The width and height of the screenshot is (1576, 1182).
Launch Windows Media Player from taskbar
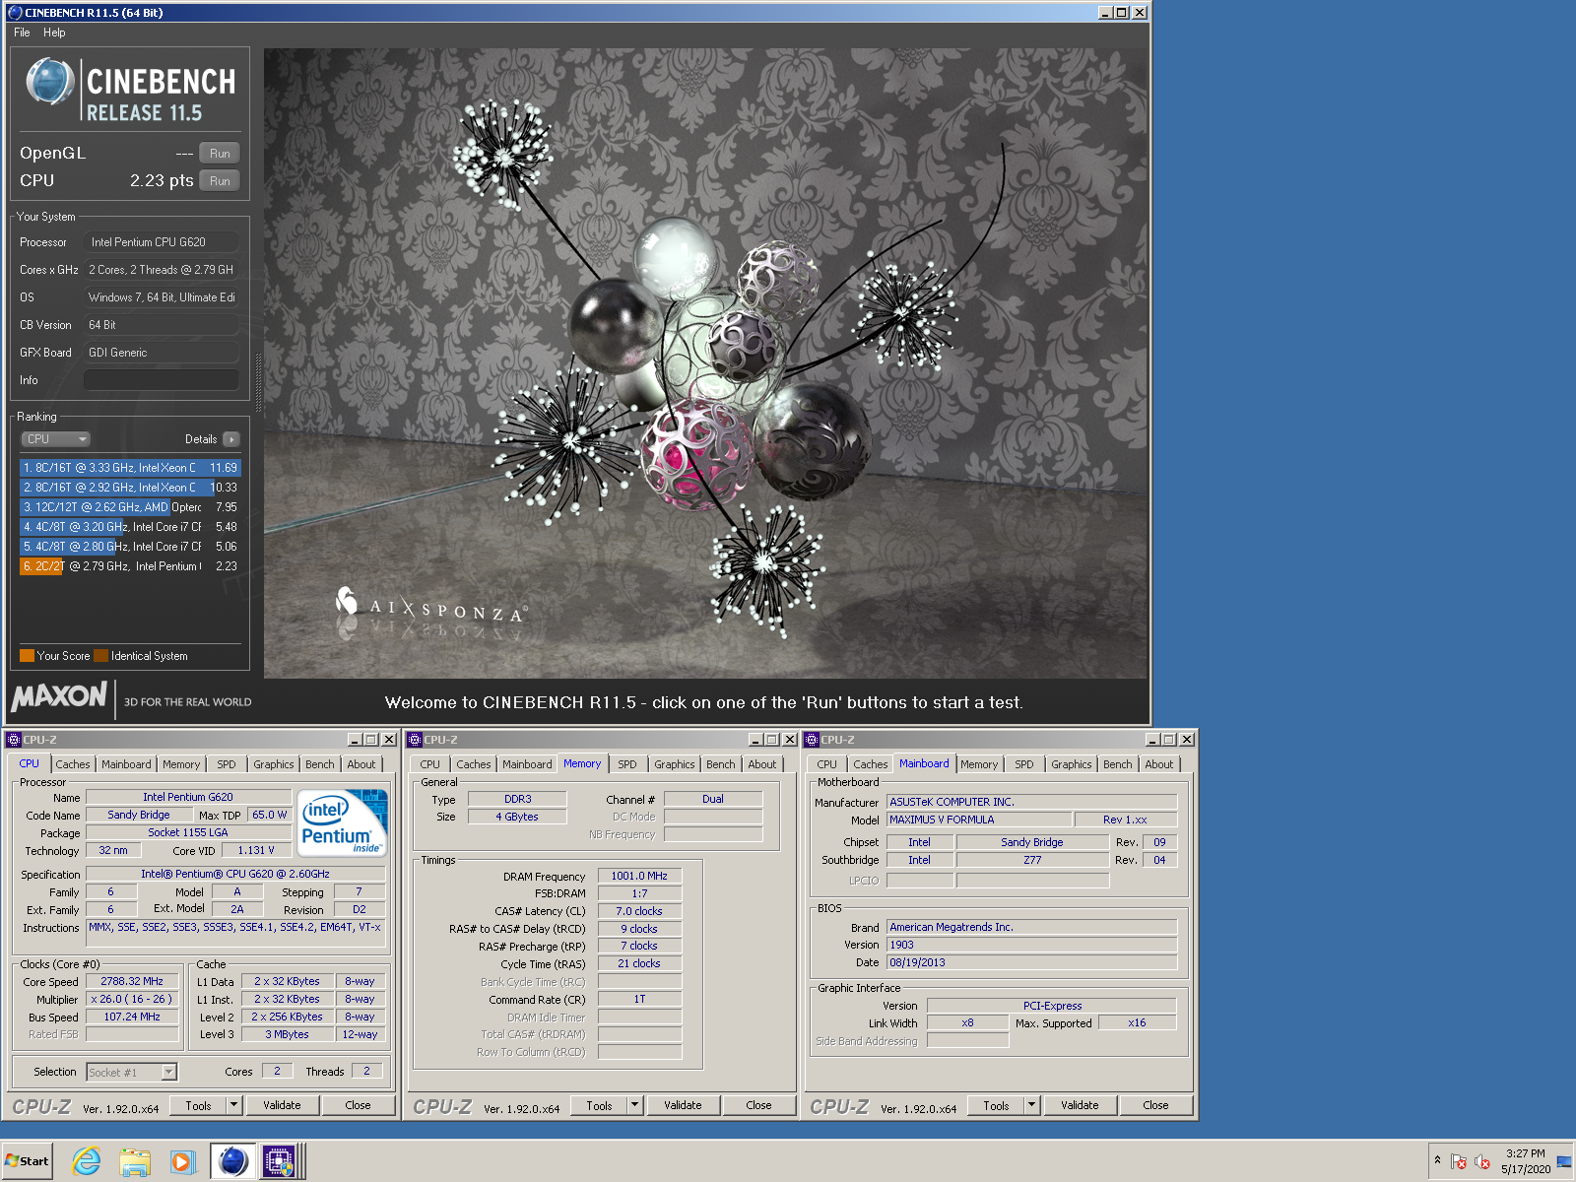tap(182, 1161)
